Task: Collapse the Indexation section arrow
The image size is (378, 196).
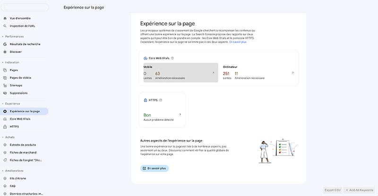Action: (x=2, y=62)
